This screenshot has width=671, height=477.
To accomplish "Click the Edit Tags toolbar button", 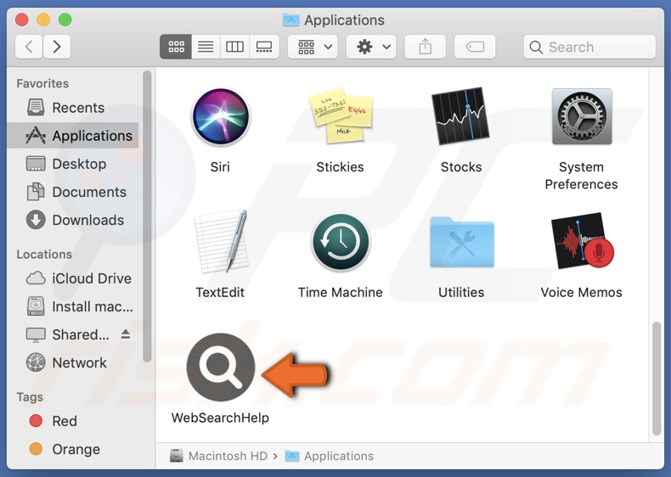I will [x=475, y=47].
